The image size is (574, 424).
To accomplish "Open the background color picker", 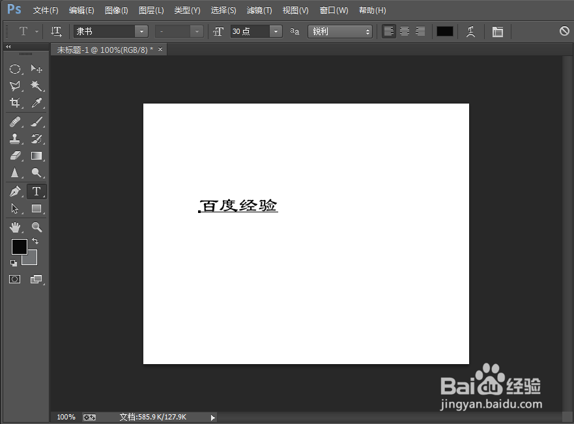I will click(32, 259).
